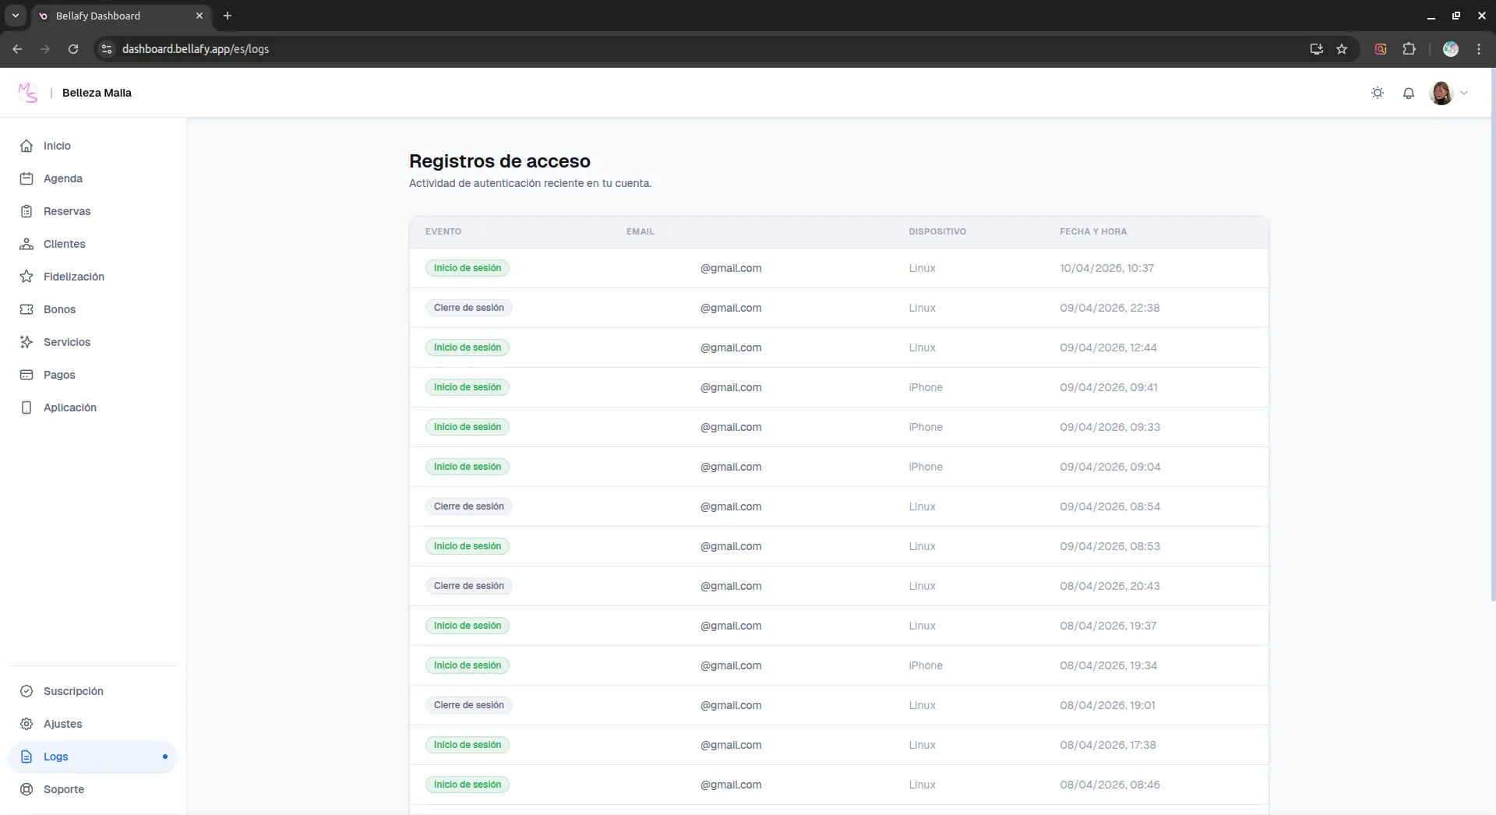
Task: Open the extensions dropdown
Action: (1410, 49)
